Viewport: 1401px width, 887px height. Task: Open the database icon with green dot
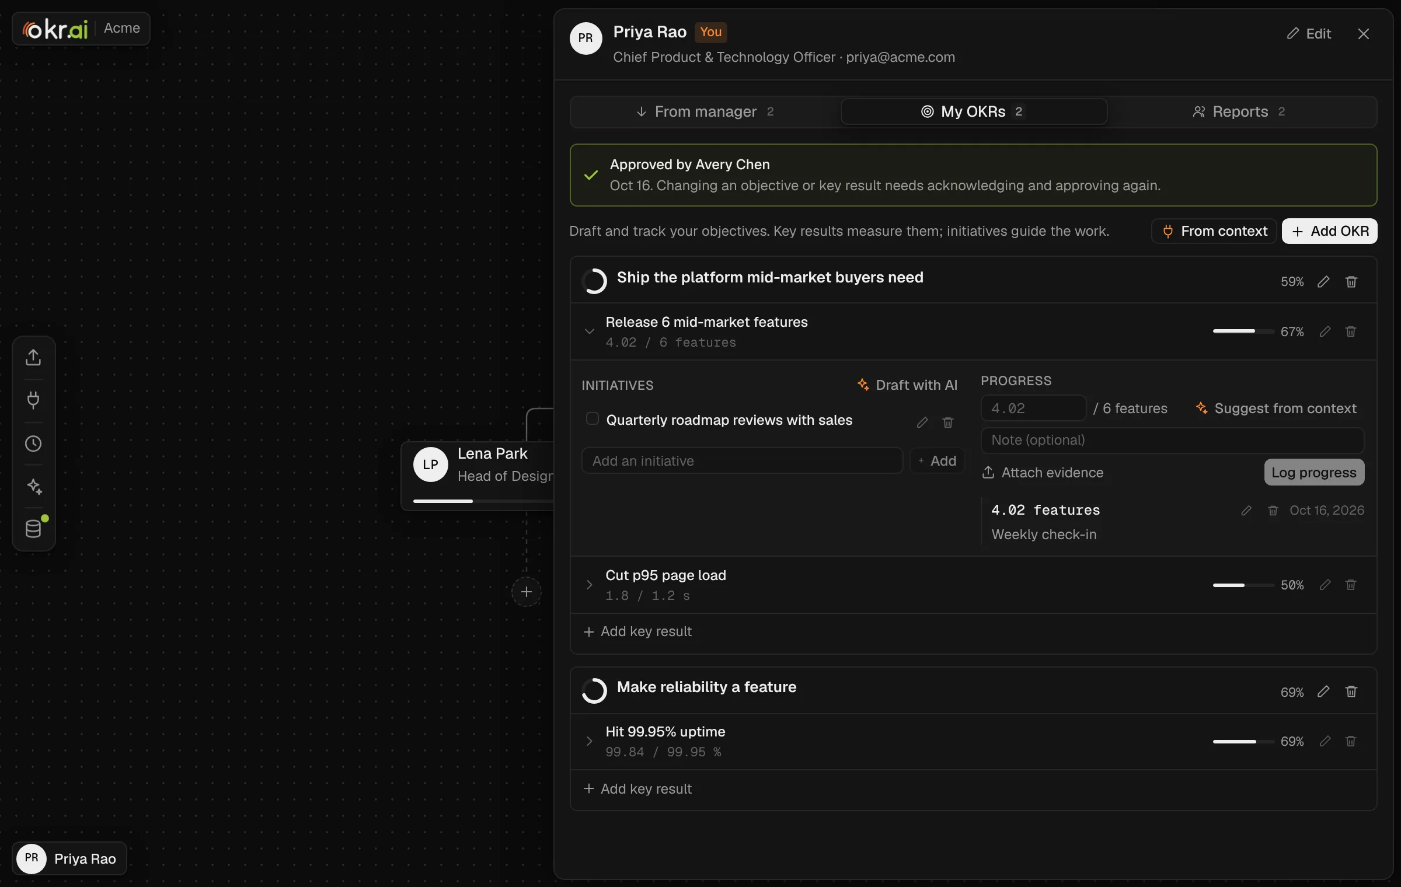click(x=33, y=529)
